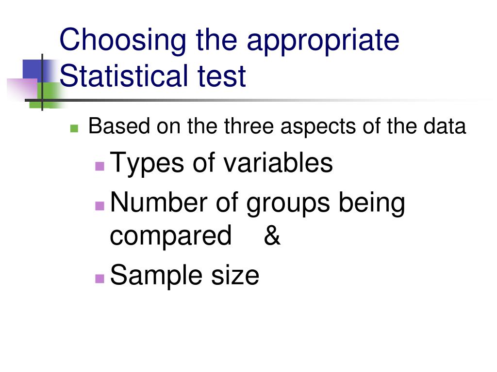Viewport: 497px width, 372px height.
Task: Click the purple bullet beside 'Types of variables'
Action: click(100, 166)
